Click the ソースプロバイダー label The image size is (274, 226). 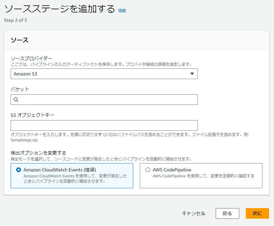[31, 59]
